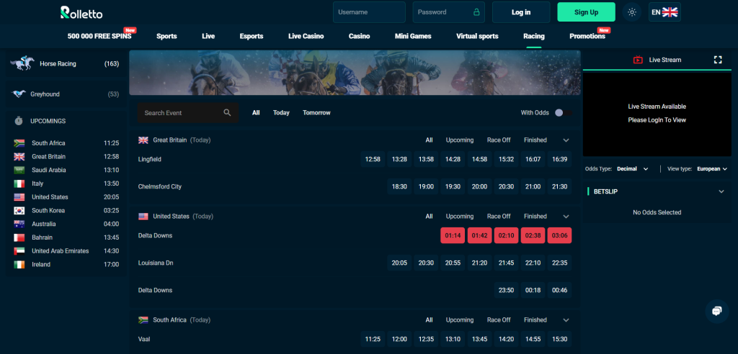Image resolution: width=738 pixels, height=354 pixels.
Task: Select the Greyhound racing icon
Action: (19, 94)
